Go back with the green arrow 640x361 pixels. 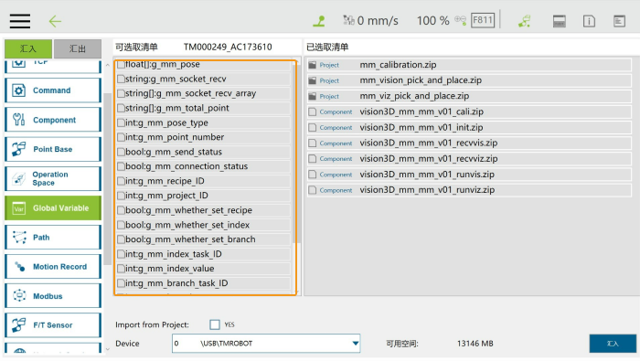55,21
